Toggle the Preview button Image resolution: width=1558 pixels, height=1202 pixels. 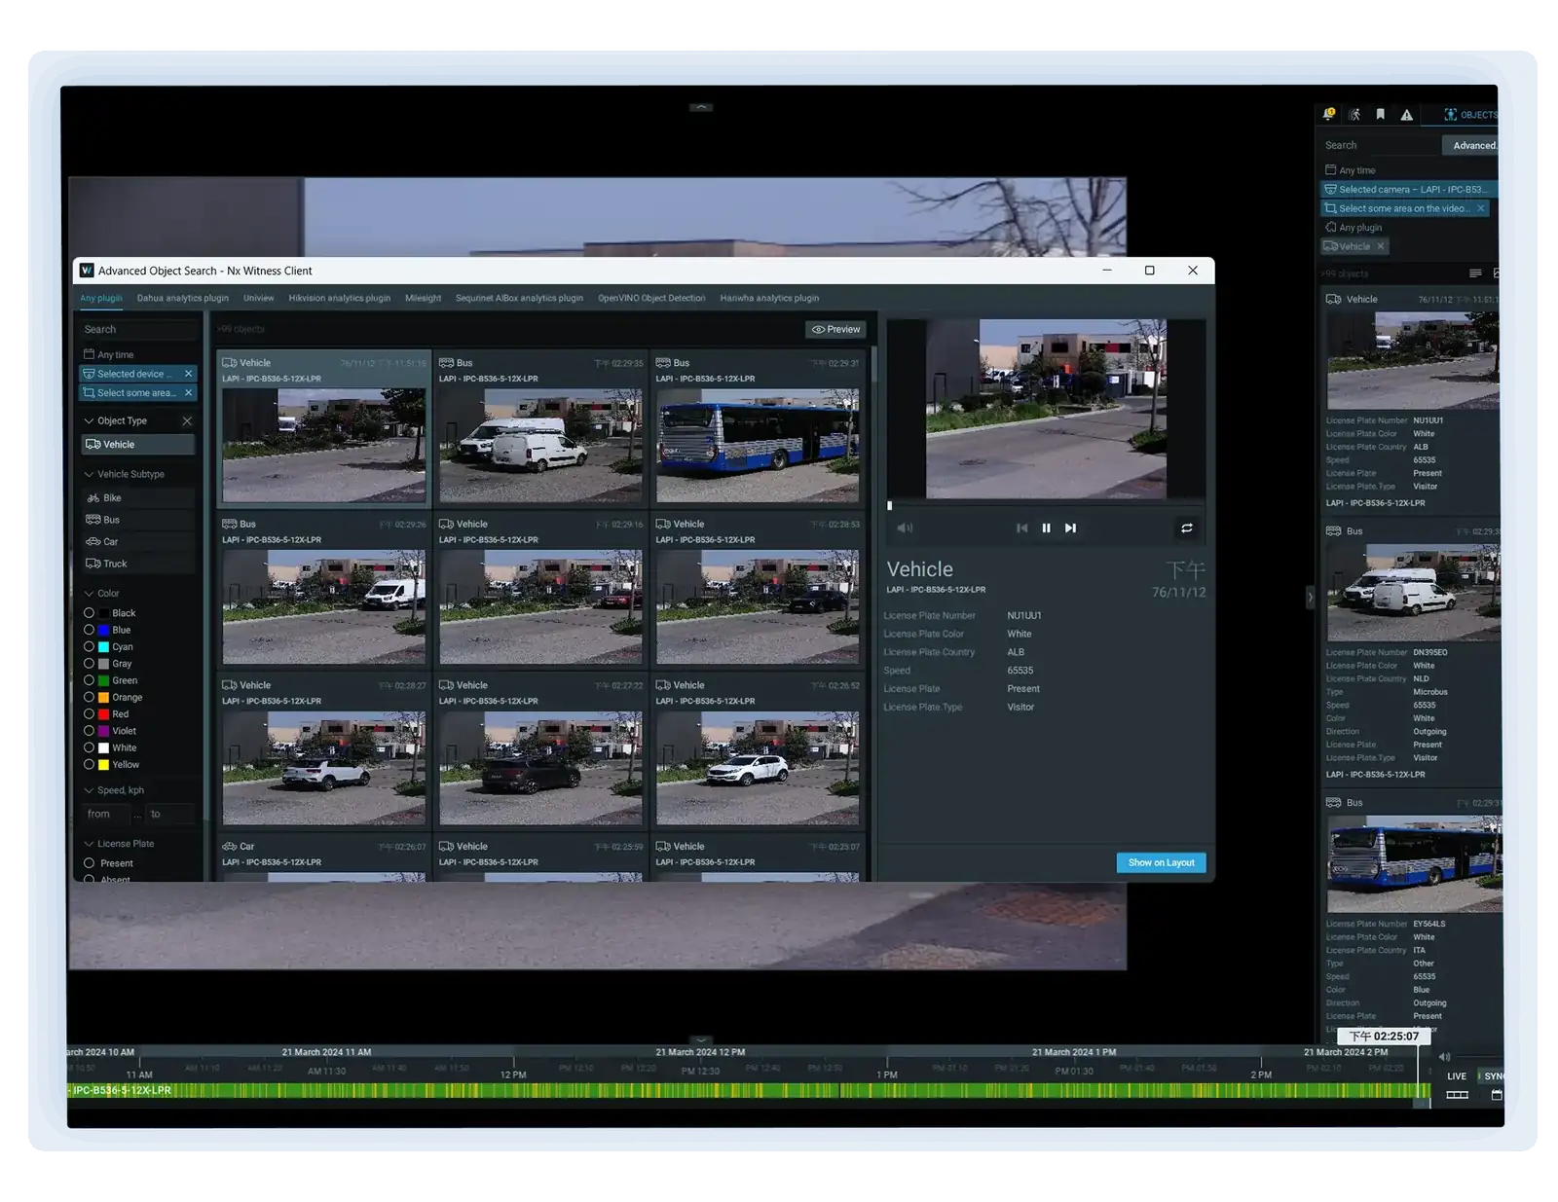836,329
